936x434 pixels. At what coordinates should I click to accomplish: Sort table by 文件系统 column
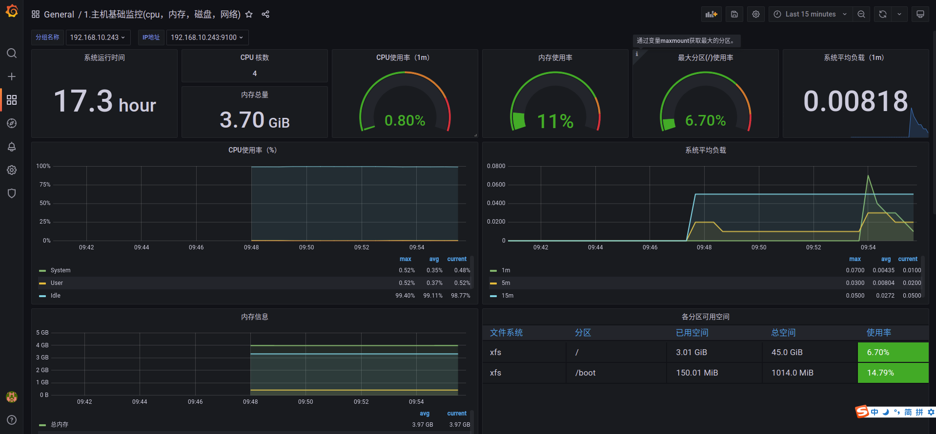tap(507, 333)
